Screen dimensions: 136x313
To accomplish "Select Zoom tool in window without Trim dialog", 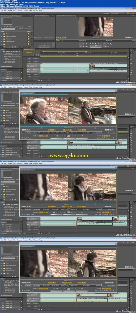I will coord(131,75).
